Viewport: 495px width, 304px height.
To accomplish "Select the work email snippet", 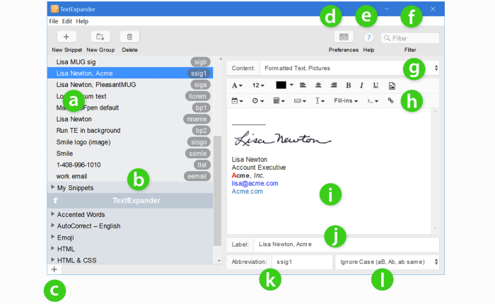I will pyautogui.click(x=130, y=176).
